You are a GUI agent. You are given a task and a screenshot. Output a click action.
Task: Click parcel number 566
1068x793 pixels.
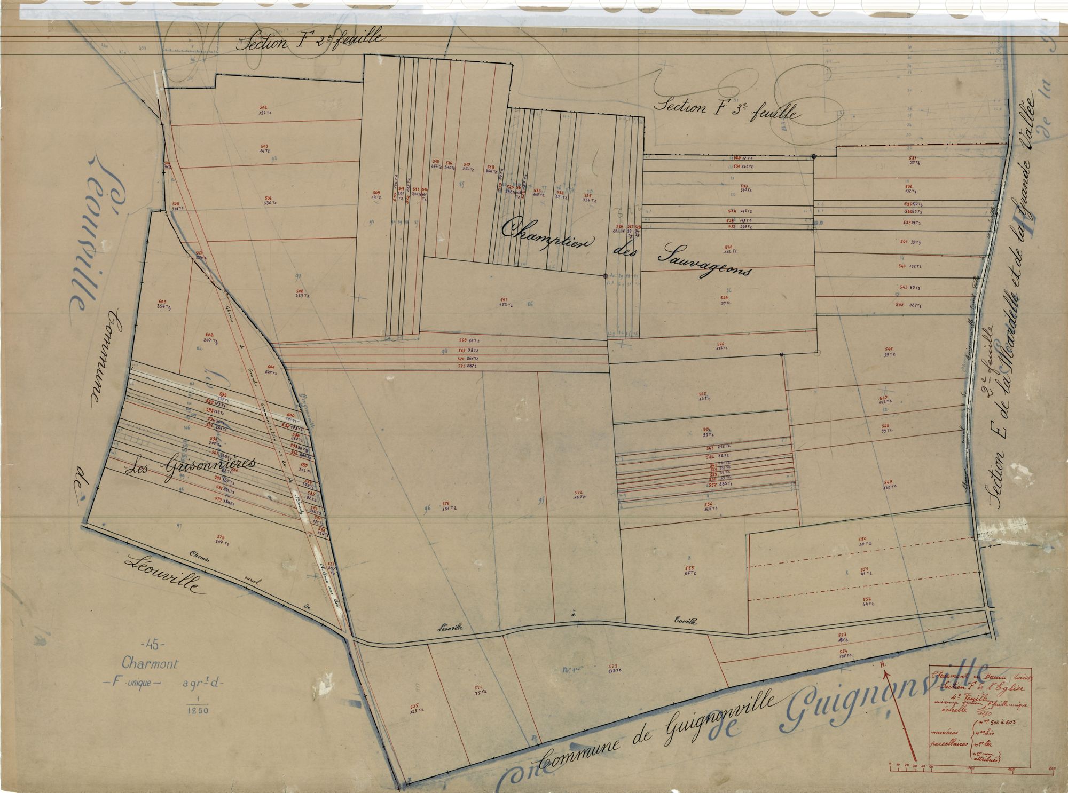(x=720, y=344)
